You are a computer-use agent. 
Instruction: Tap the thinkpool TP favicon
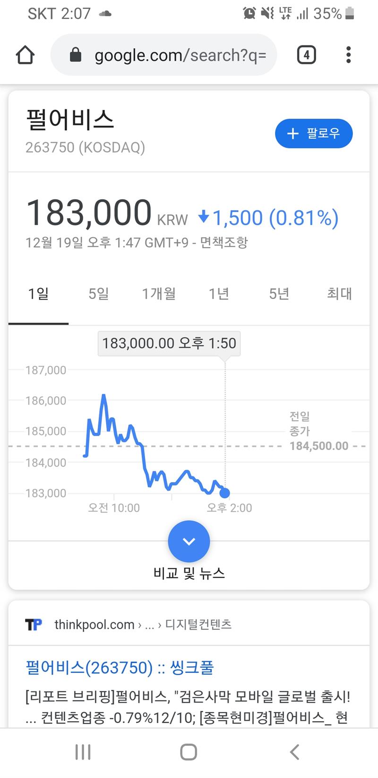pos(34,625)
